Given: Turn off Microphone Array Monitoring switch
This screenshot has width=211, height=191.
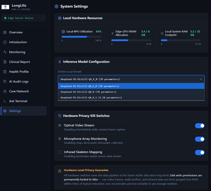Looking at the screenshot, I should click(x=200, y=139).
